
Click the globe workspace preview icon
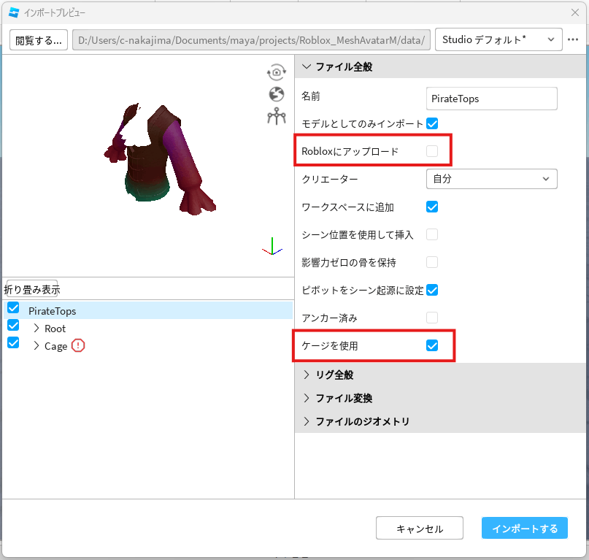[277, 94]
